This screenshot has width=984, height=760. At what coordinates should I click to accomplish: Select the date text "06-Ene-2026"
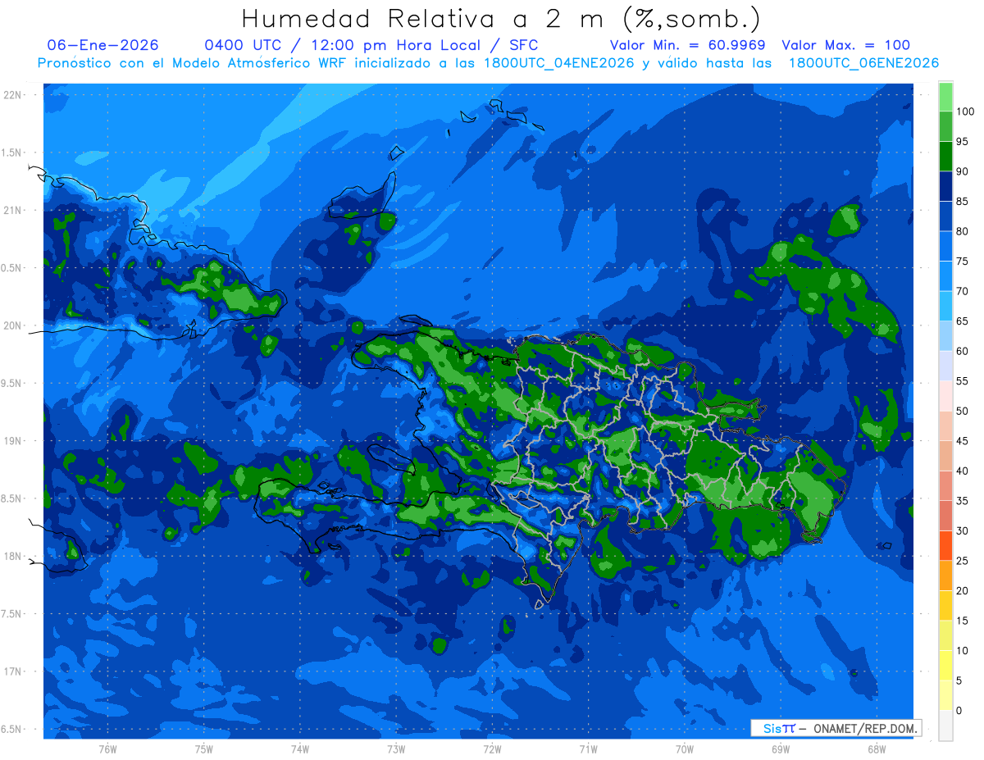[103, 45]
